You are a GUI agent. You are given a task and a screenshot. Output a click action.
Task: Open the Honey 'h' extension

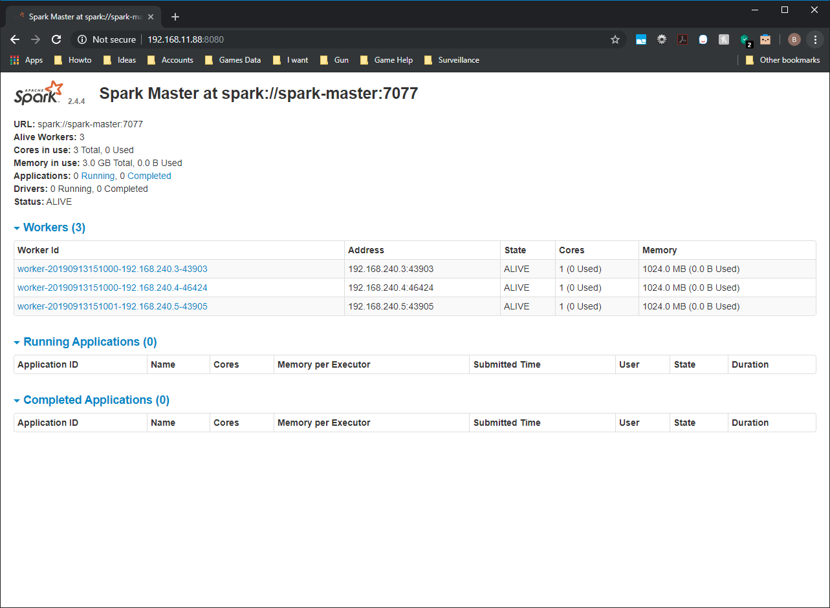(x=724, y=39)
